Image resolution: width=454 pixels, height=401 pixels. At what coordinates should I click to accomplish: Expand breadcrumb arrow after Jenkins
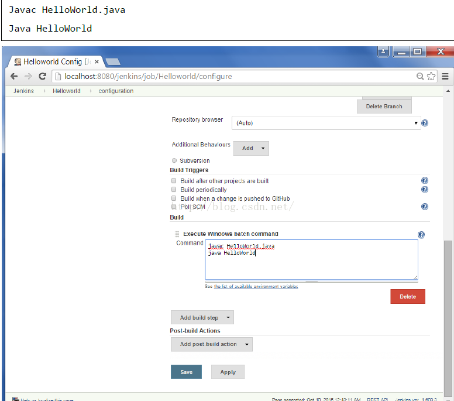click(44, 91)
